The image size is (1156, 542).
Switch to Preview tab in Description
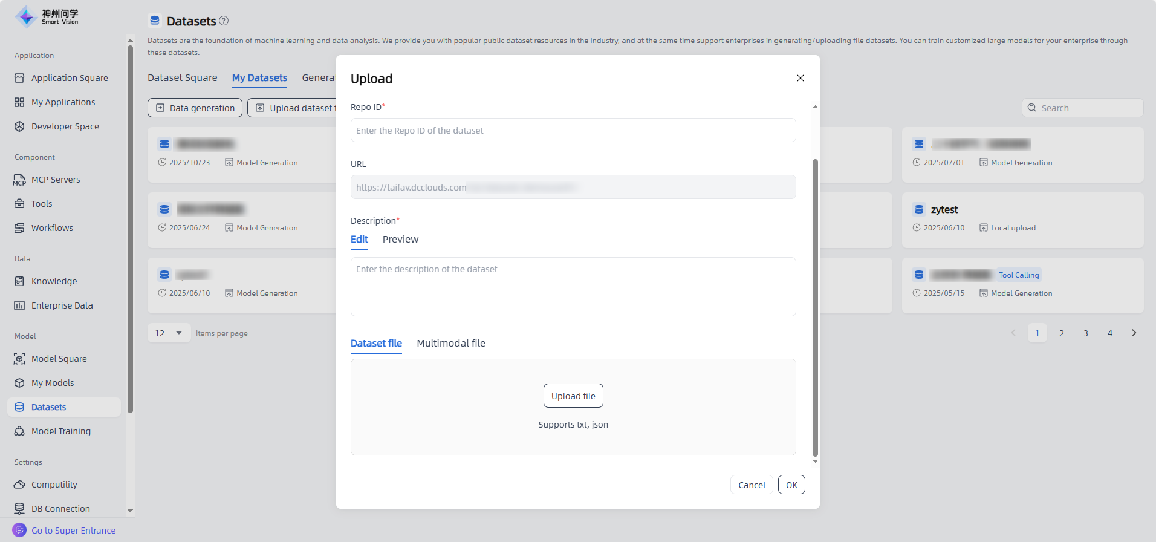point(400,240)
